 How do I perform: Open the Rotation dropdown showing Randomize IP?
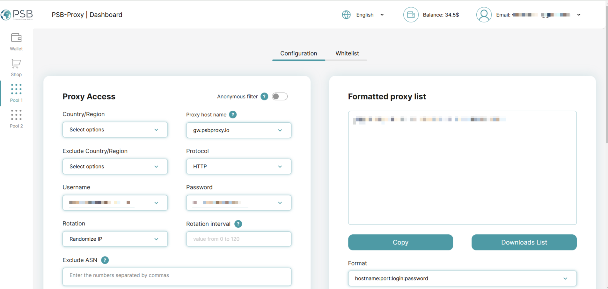click(x=115, y=239)
